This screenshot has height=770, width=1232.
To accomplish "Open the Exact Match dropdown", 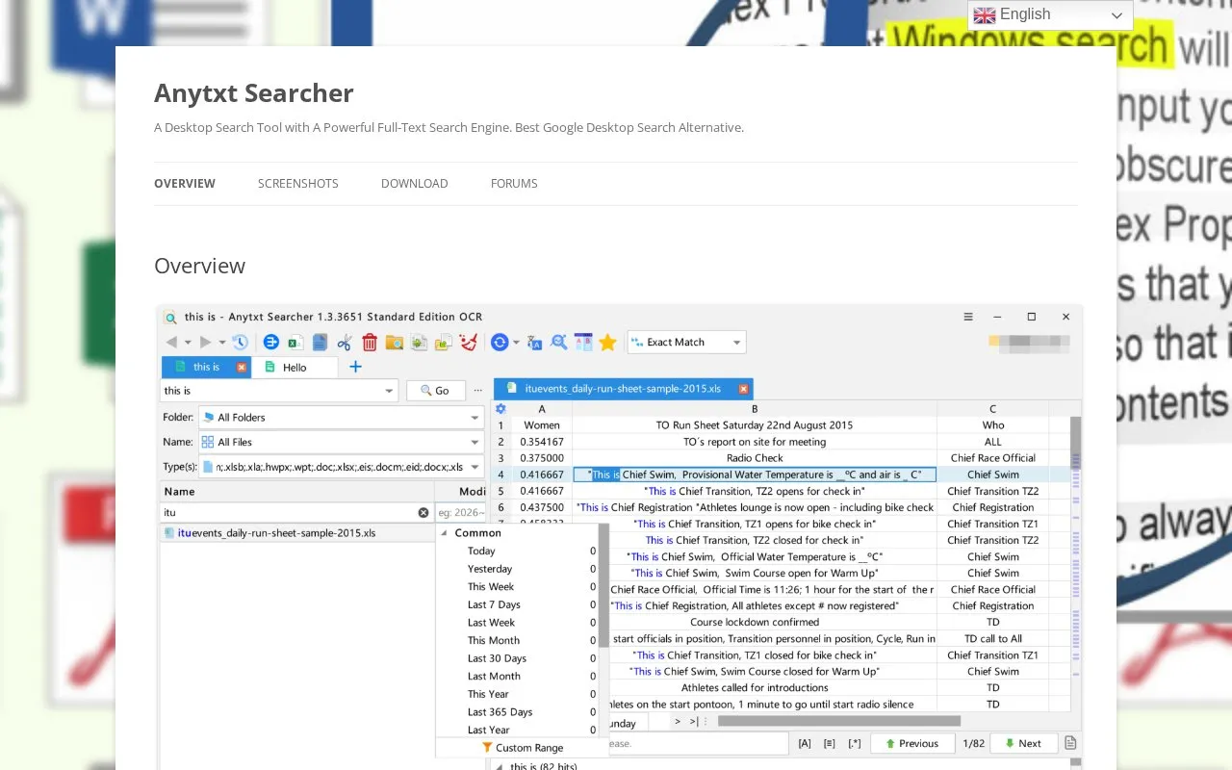I will (x=687, y=342).
